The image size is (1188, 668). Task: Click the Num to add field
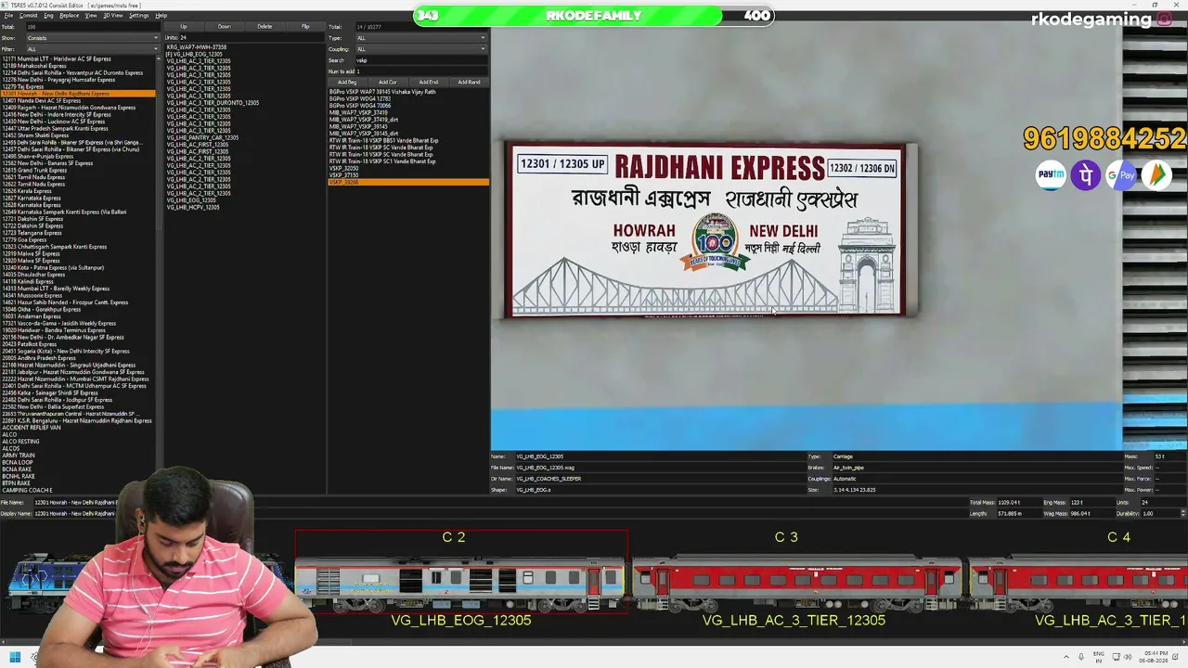click(x=422, y=71)
